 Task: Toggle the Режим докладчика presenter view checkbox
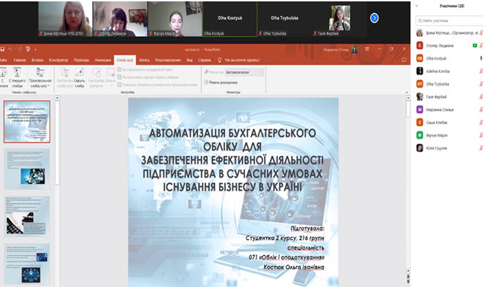[x=206, y=82]
